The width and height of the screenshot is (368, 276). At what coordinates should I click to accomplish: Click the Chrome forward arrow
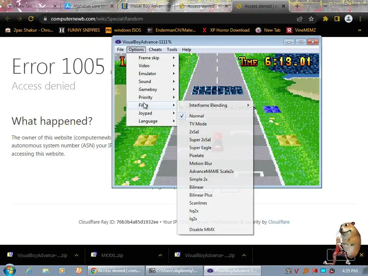point(19,19)
